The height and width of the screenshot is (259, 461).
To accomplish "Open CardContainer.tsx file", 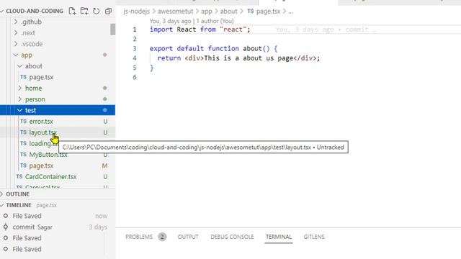I will (x=51, y=177).
